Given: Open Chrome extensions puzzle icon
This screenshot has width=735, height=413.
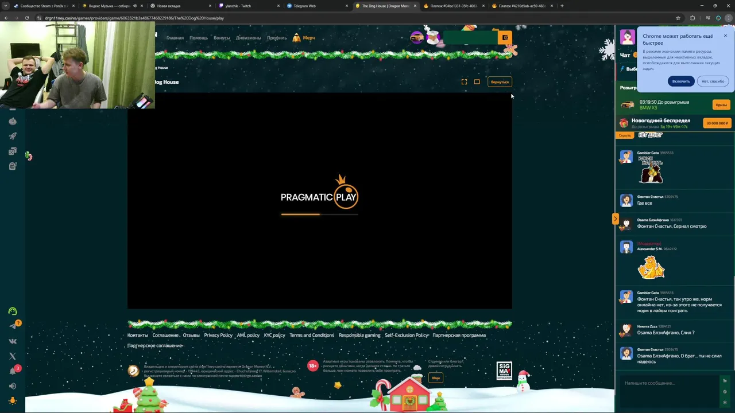Looking at the screenshot, I should (693, 18).
